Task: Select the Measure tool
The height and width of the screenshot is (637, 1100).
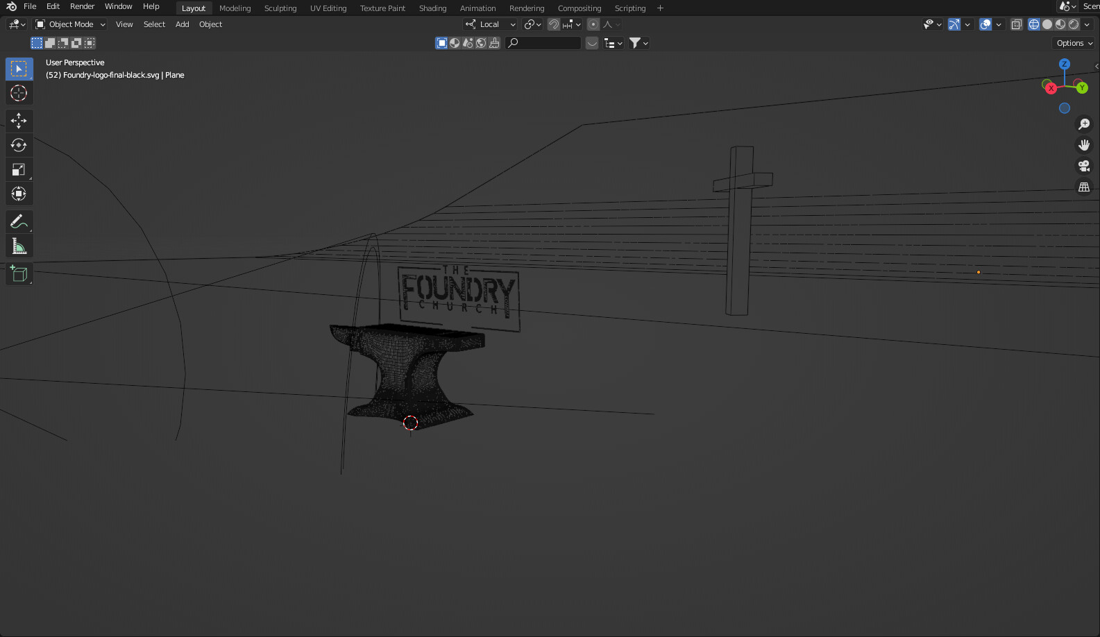Action: coord(19,246)
